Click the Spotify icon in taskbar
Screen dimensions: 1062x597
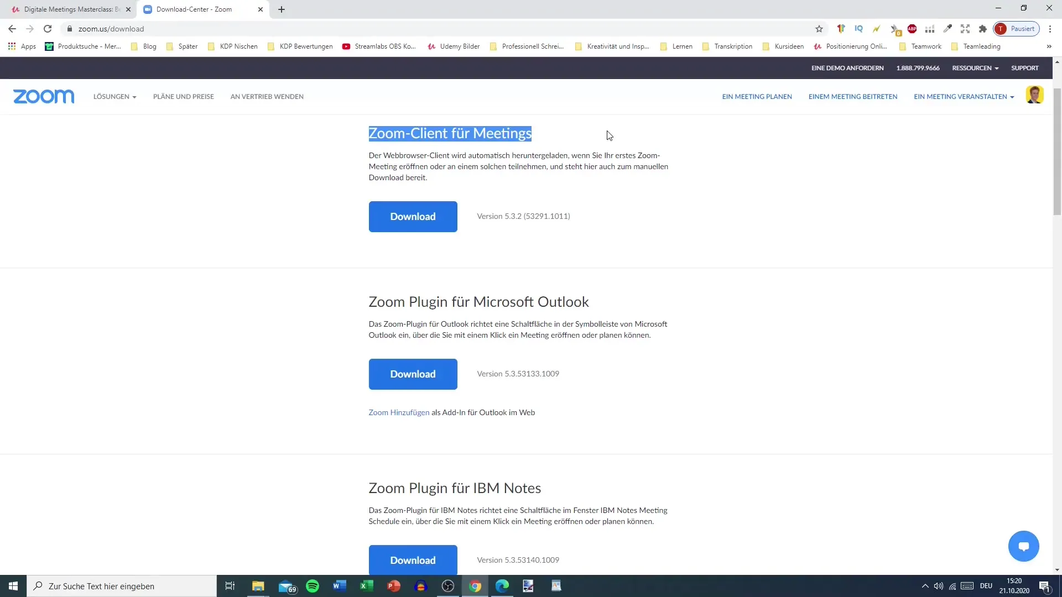(x=312, y=585)
